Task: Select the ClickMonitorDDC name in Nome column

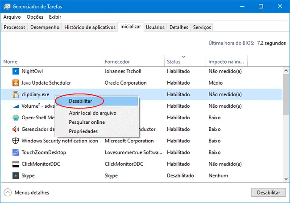Action: (41, 164)
